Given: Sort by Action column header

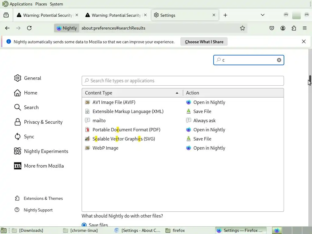Looking at the screenshot, I should [x=233, y=93].
